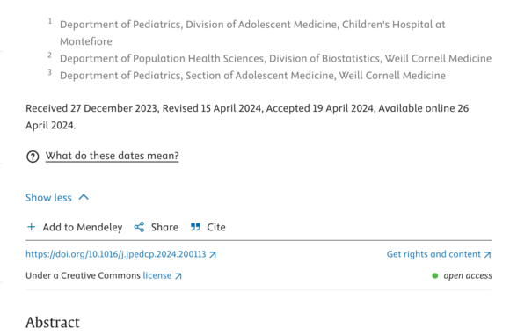Open the Creative Commons license link
510x336 pixels.
[157, 275]
